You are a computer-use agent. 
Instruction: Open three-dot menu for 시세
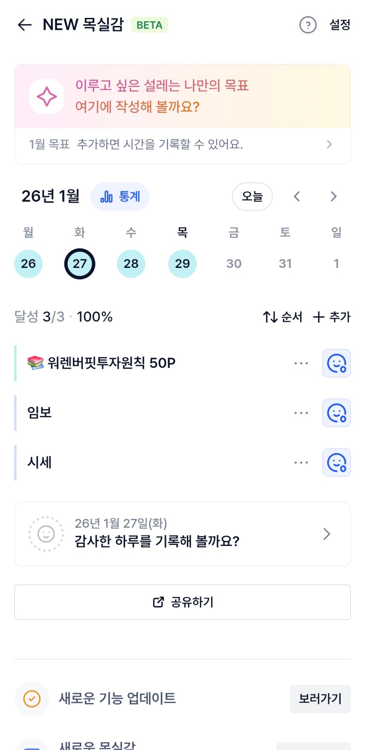(x=301, y=462)
